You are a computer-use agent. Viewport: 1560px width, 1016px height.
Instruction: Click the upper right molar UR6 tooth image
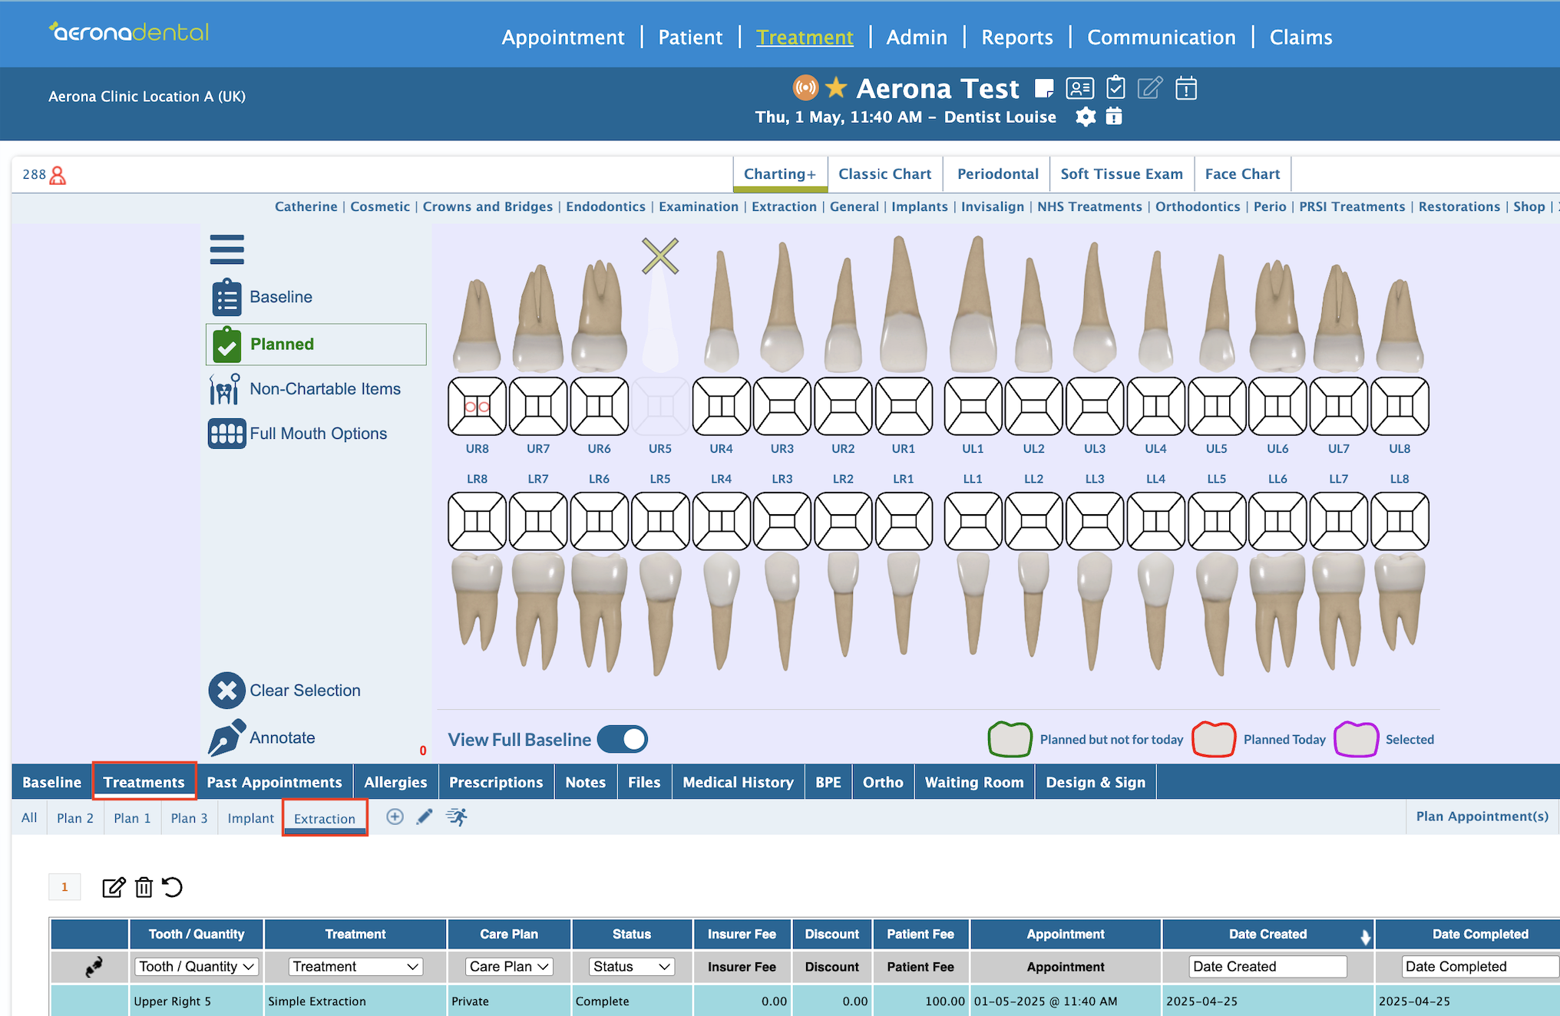point(599,317)
